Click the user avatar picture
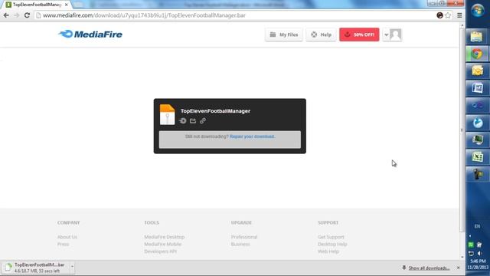 coord(396,34)
